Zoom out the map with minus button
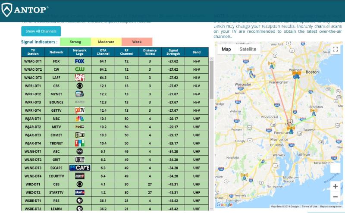This screenshot has height=213, width=345. (336, 197)
